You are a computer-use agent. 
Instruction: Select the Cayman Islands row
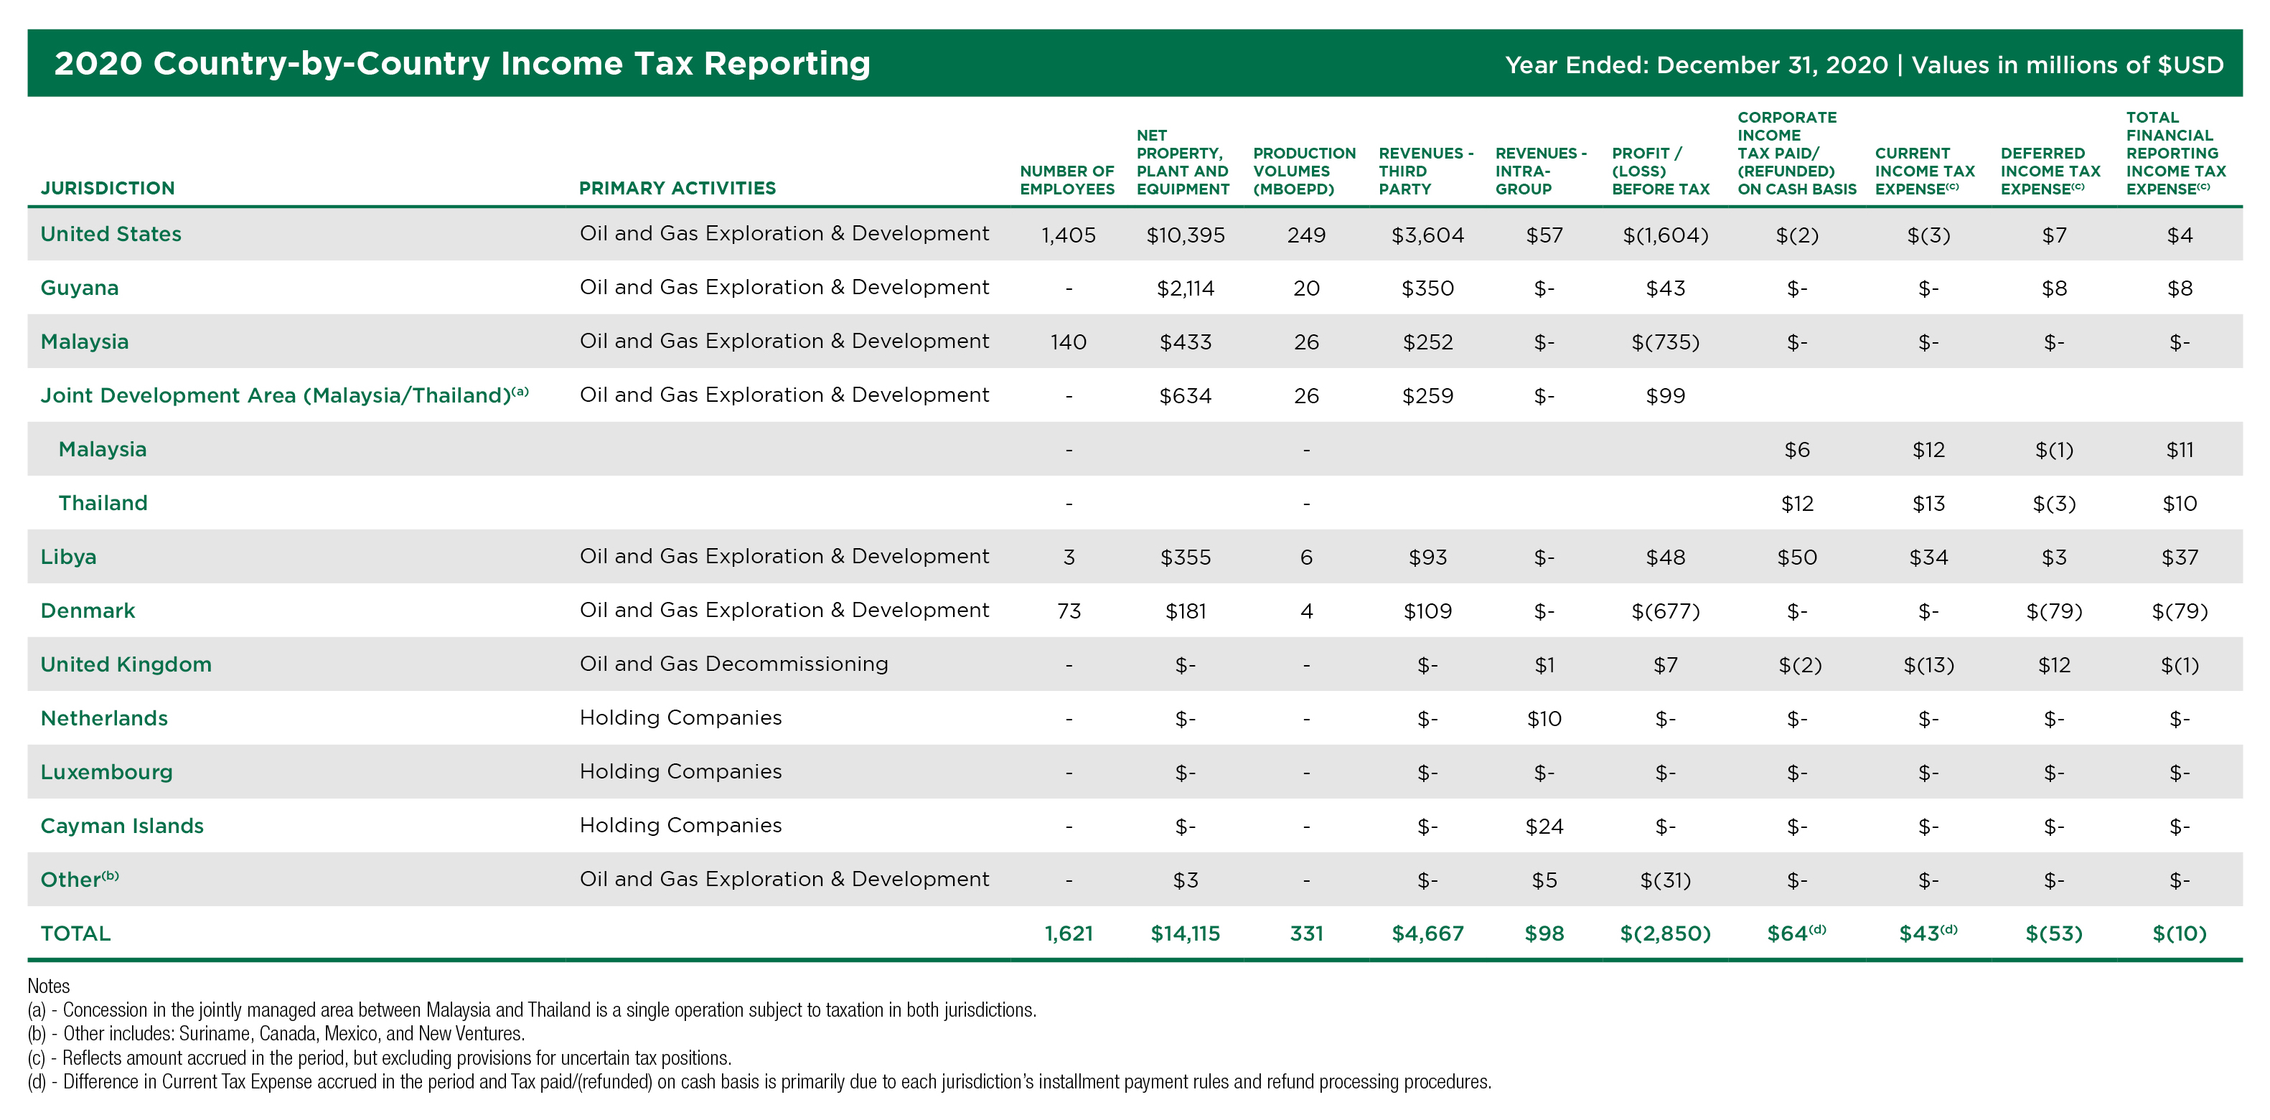coord(121,826)
